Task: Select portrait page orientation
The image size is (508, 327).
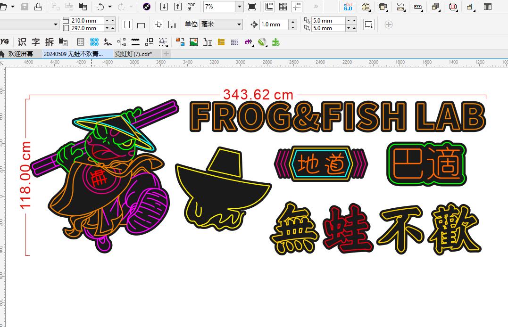Action: [127, 25]
